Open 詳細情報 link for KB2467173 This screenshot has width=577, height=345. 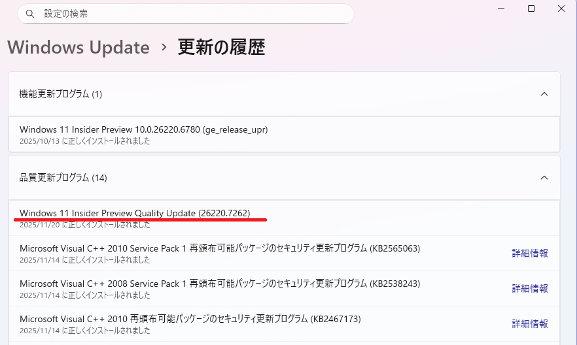coord(530,323)
